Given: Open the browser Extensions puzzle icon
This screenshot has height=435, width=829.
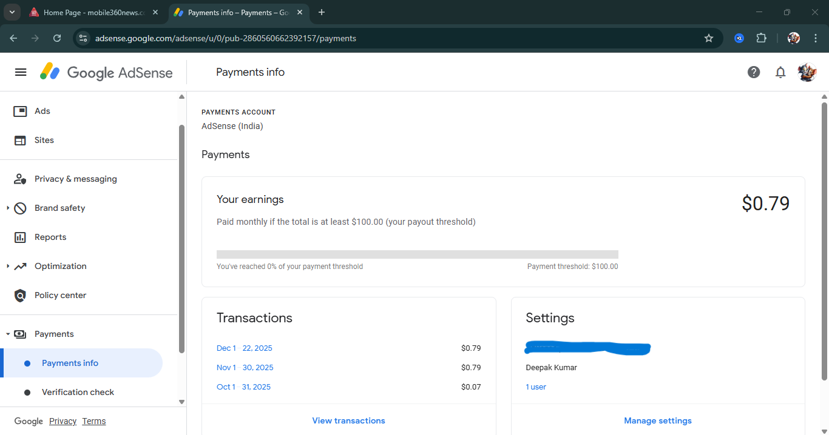Looking at the screenshot, I should pyautogui.click(x=761, y=38).
